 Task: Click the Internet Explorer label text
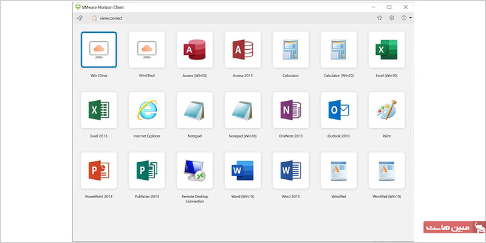[146, 136]
